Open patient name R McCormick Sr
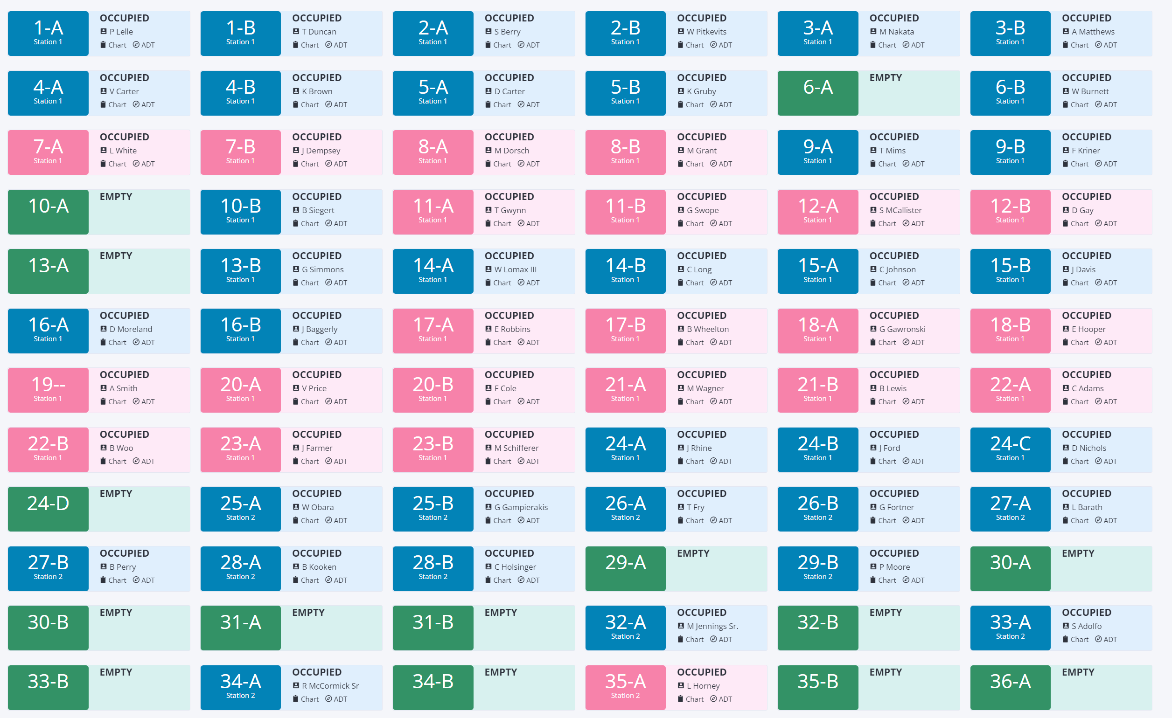1172x718 pixels. click(x=330, y=686)
